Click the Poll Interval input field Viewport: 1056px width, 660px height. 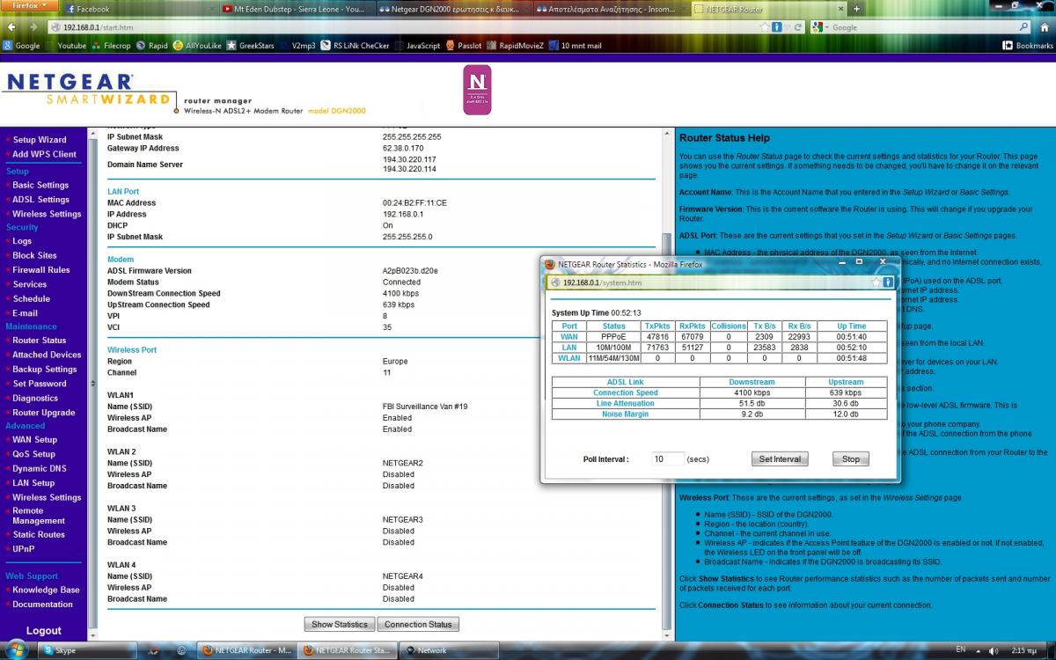pos(669,459)
